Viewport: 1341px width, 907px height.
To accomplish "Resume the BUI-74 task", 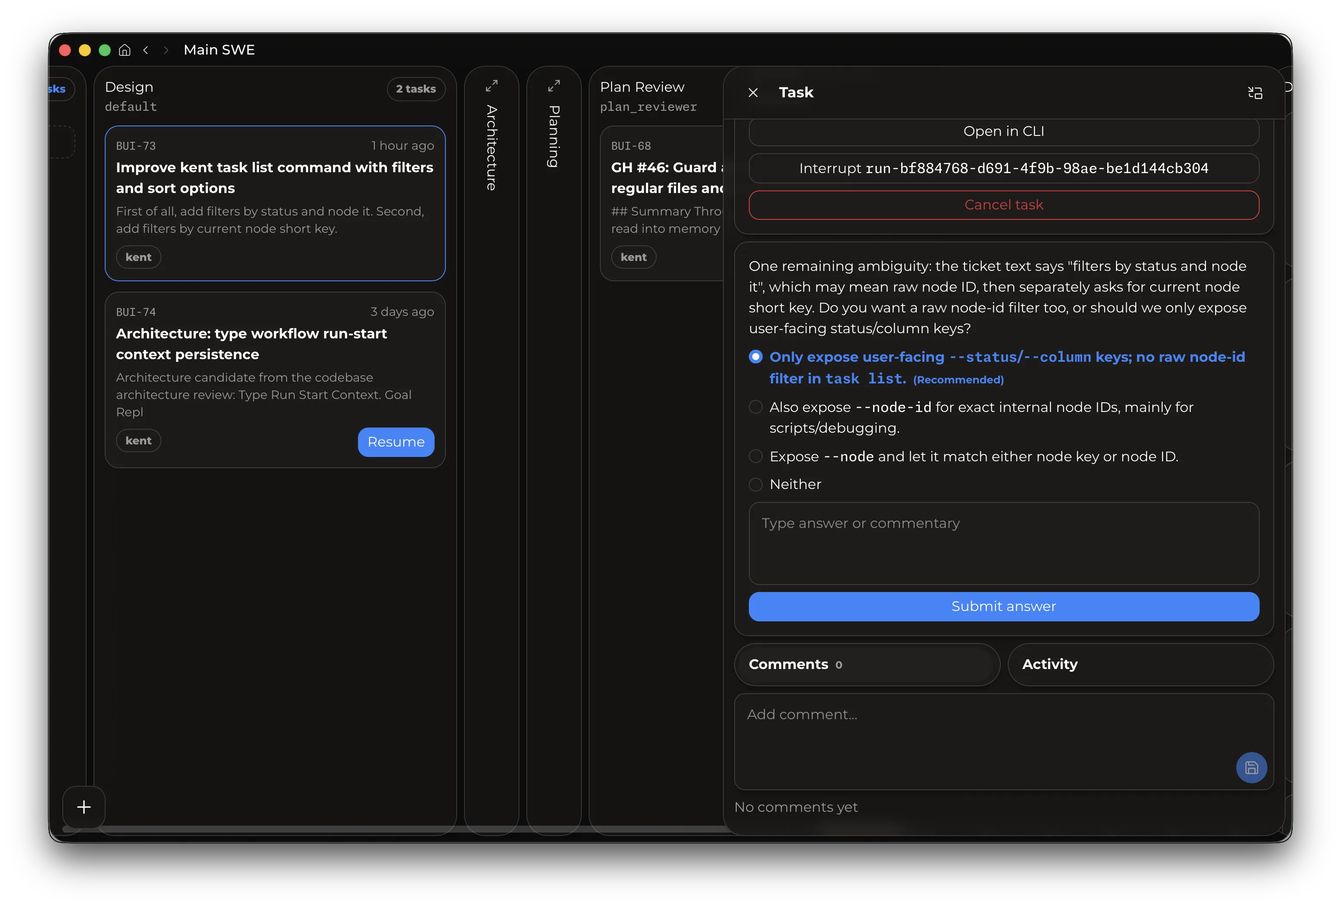I will tap(396, 442).
